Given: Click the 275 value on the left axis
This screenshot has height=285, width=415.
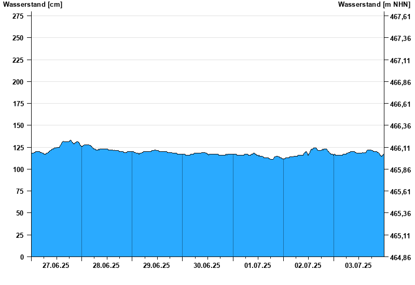Looking at the screenshot, I should pos(18,16).
